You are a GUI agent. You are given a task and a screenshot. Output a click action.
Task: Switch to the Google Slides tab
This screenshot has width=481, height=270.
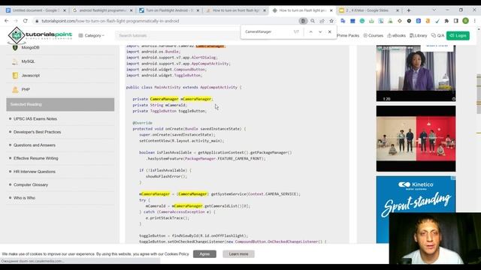point(367,10)
